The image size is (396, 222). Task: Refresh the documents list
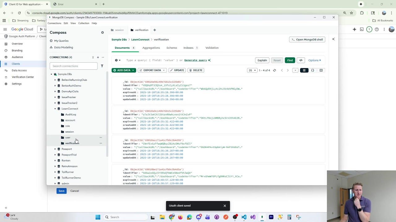(274, 70)
